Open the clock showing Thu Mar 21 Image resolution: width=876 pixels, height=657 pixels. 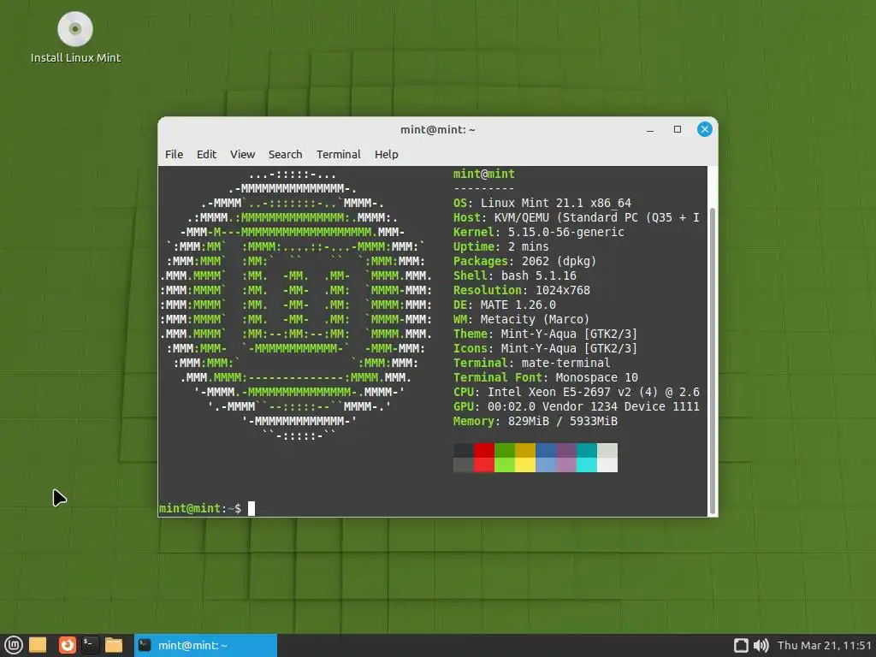(825, 645)
